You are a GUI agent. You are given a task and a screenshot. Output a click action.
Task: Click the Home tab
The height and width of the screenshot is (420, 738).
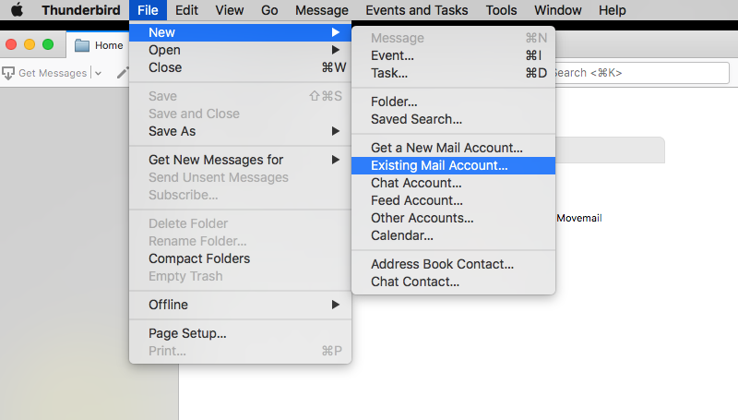point(99,45)
